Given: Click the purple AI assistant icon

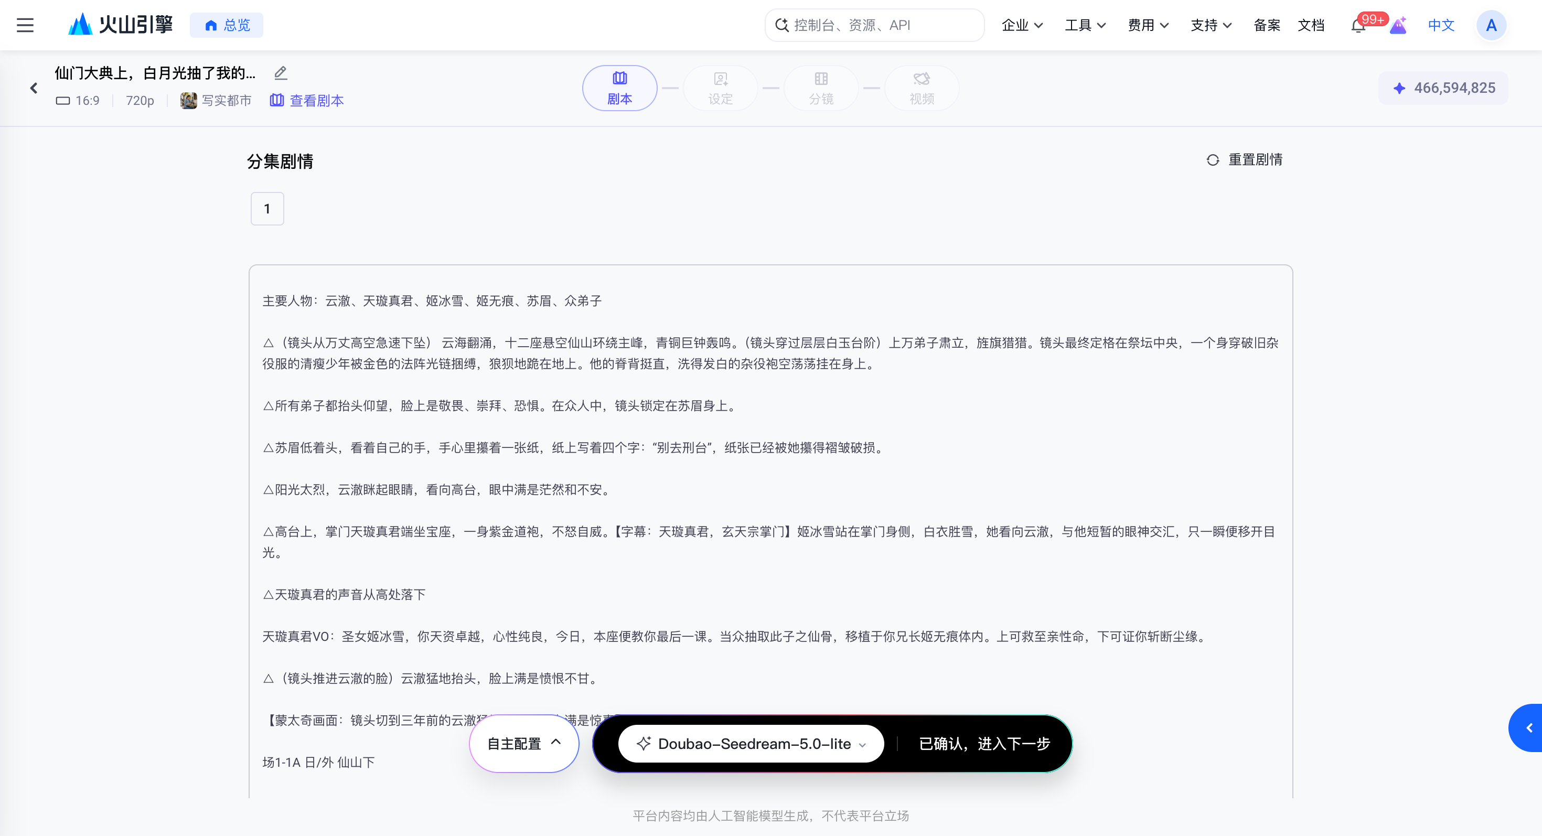Looking at the screenshot, I should 1398,25.
